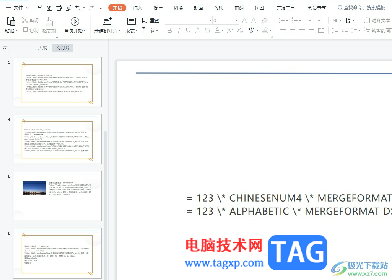The height and width of the screenshot is (280, 392).
Task: Click the decrease indent icon
Action: (x=312, y=21)
